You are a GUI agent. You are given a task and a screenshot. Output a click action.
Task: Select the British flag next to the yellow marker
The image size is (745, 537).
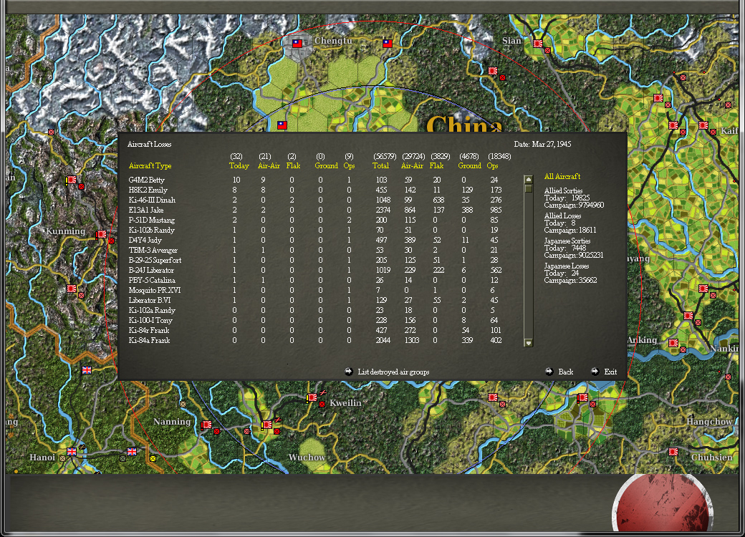[132, 452]
